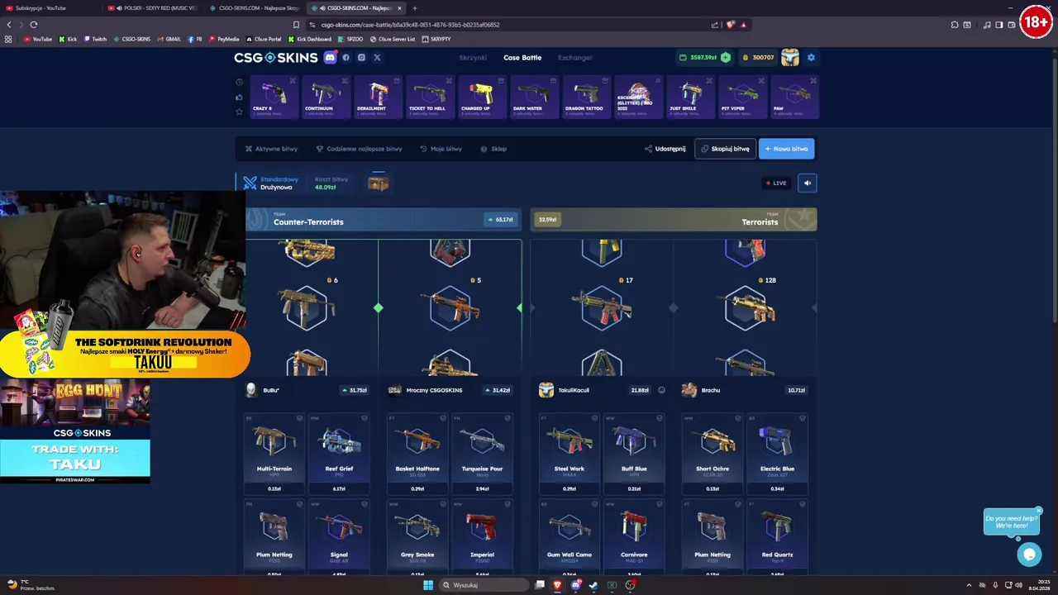Switch to the Subskrypcje - YouTube browser tab
Viewport: 1058px width, 595px height.
point(50,8)
